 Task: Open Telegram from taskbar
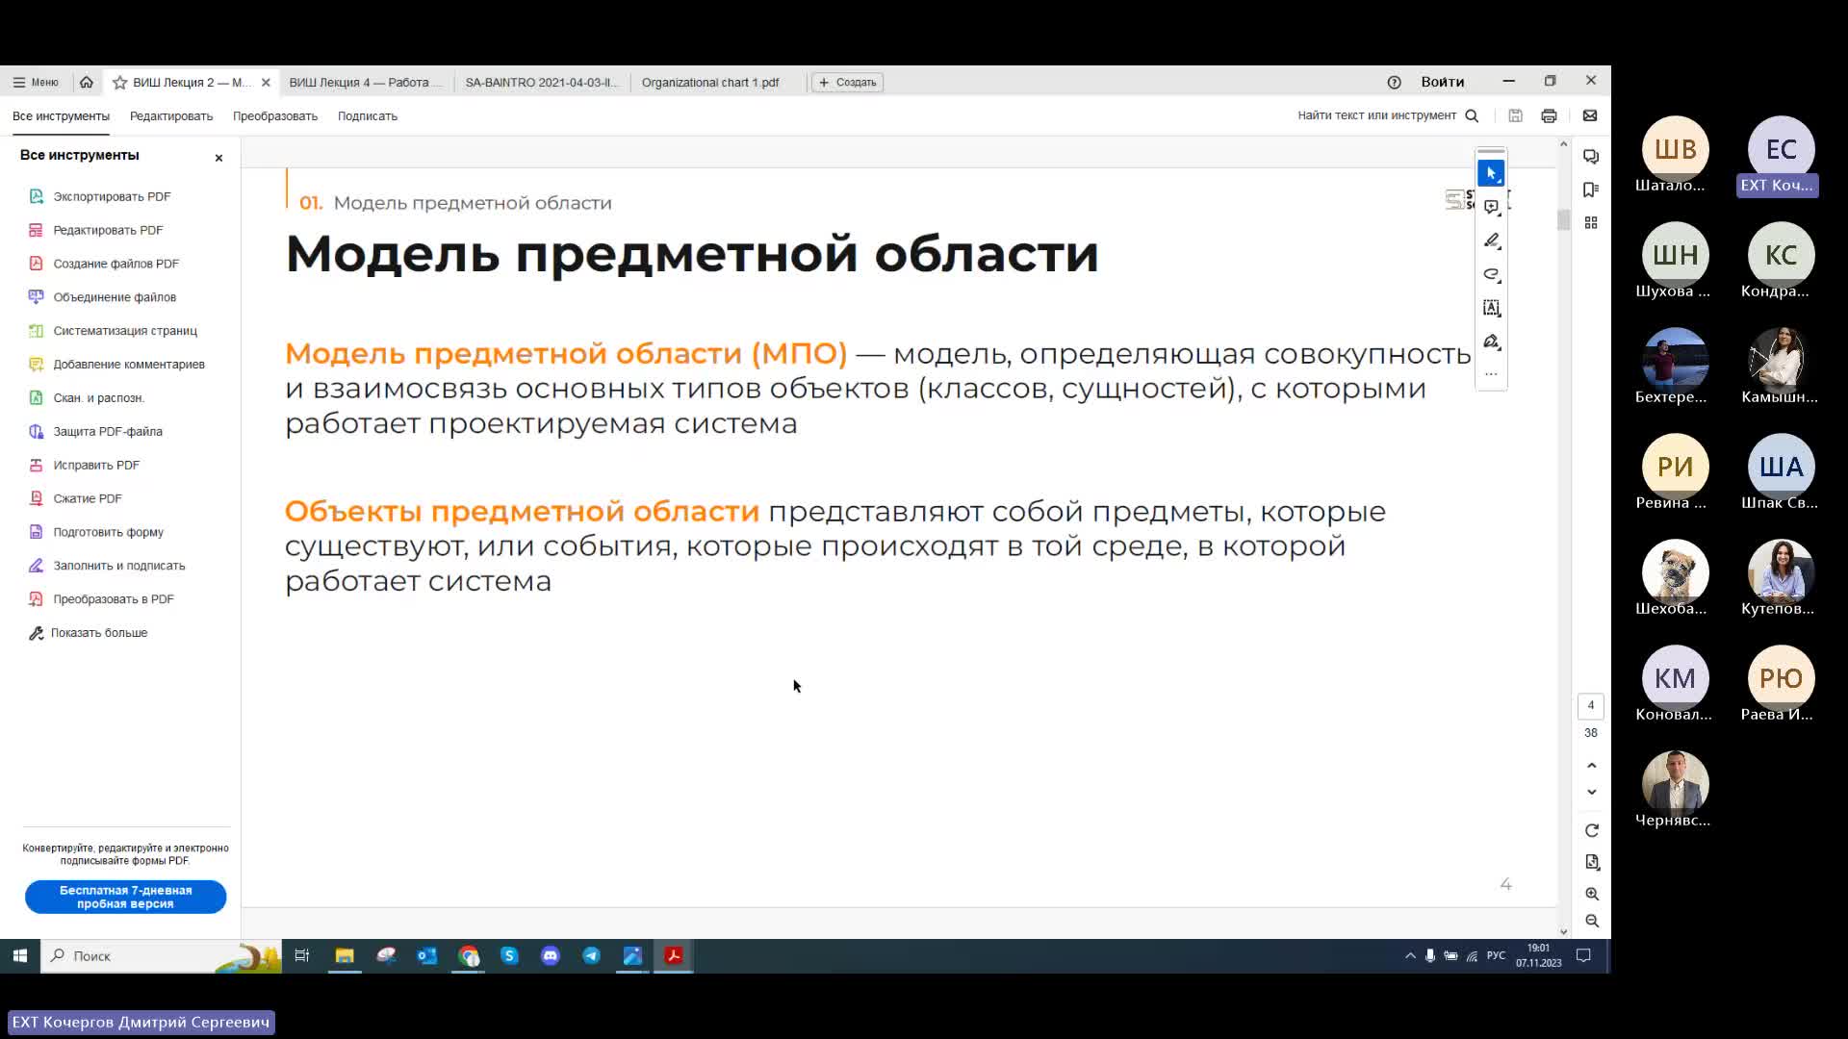pyautogui.click(x=591, y=956)
